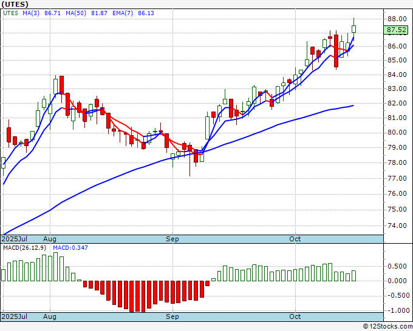413x331 pixels.
Task: Click the 0.000 MACD axis label
Action: click(x=397, y=281)
